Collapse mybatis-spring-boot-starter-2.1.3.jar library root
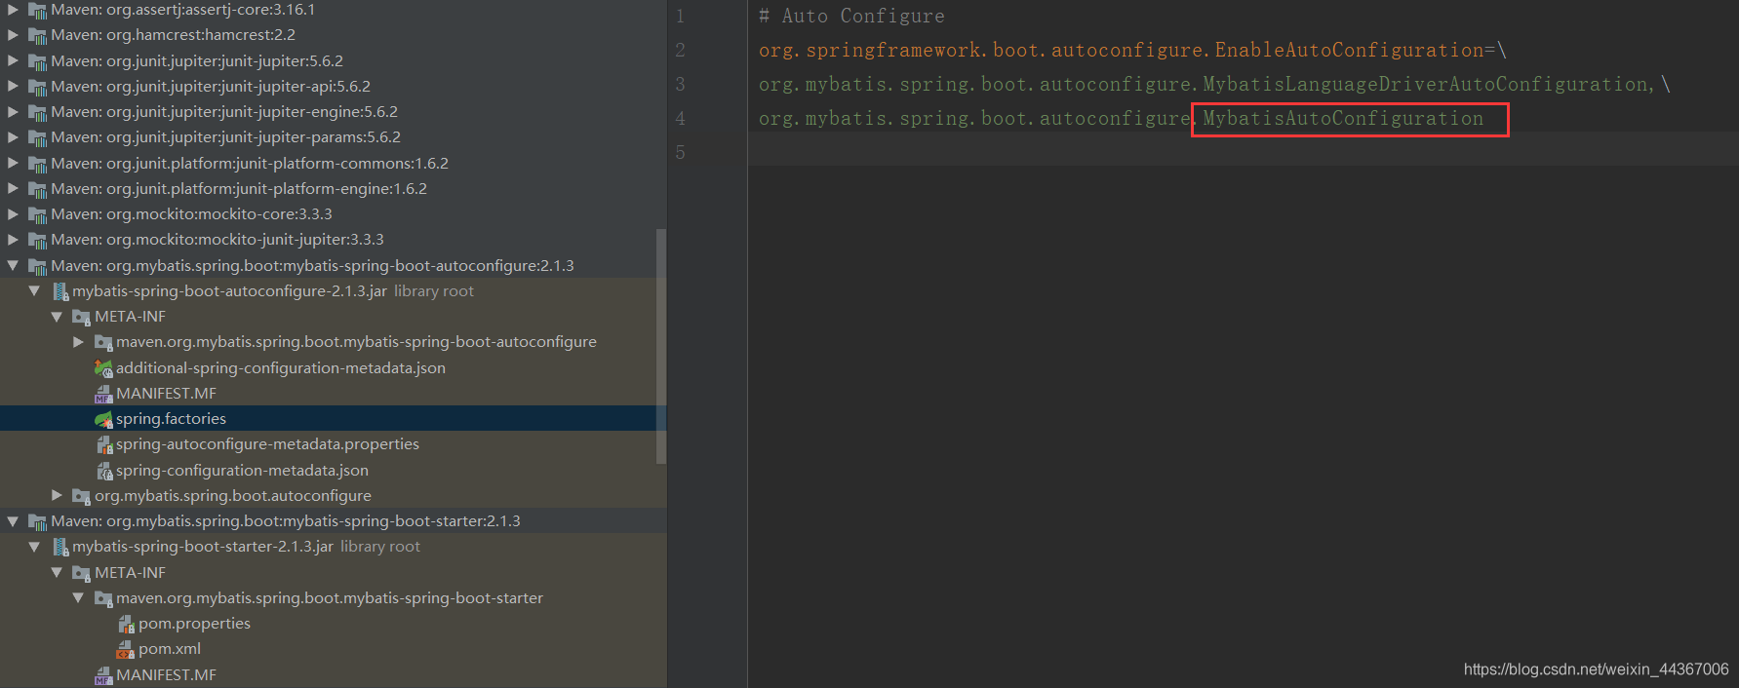The image size is (1739, 688). pyautogui.click(x=34, y=547)
